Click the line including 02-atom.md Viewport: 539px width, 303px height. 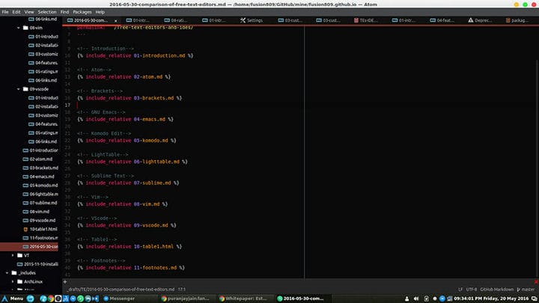(124, 77)
